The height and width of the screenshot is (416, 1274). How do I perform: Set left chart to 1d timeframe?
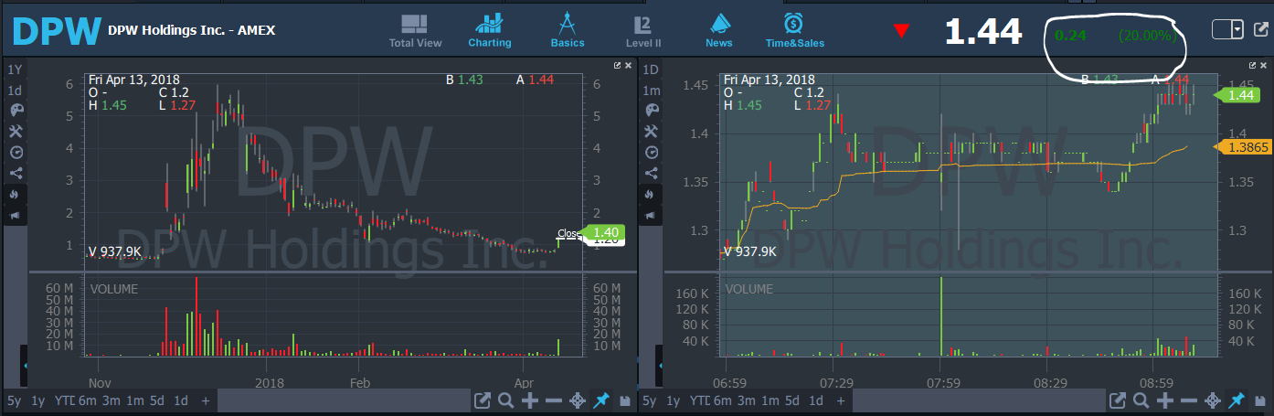point(181,400)
